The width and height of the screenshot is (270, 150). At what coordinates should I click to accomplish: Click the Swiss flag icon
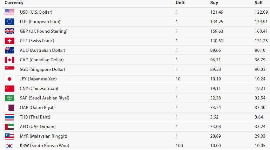[10, 41]
